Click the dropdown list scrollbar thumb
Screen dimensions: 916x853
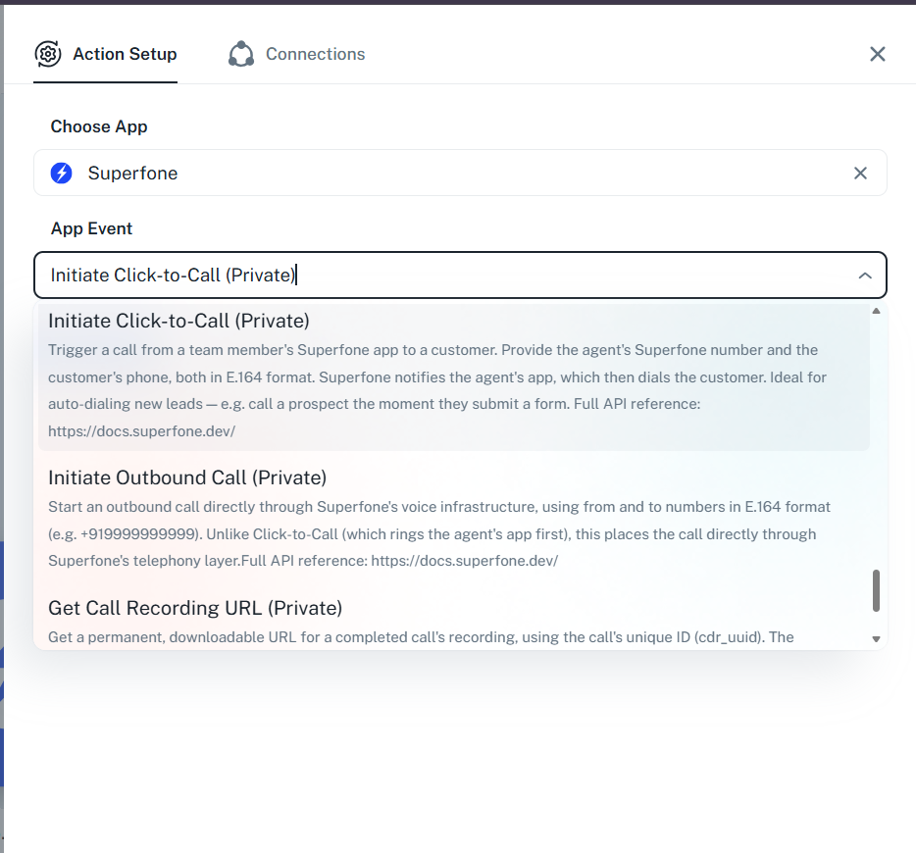[876, 591]
